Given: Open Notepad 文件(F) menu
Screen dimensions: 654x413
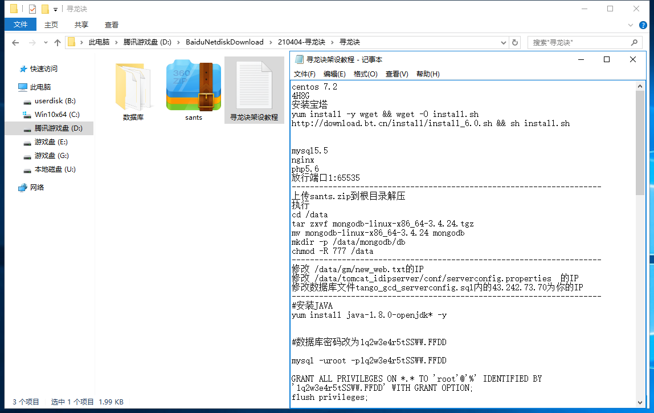Looking at the screenshot, I should pyautogui.click(x=304, y=74).
